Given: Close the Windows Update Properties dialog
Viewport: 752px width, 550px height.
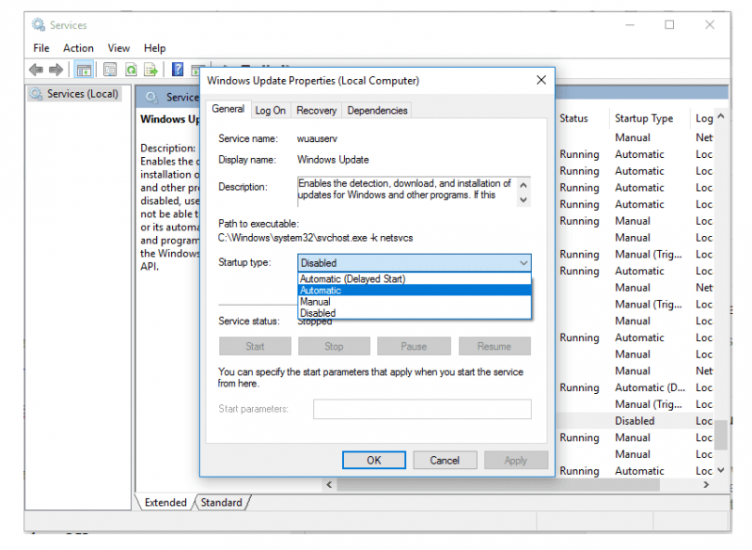Looking at the screenshot, I should (x=541, y=80).
